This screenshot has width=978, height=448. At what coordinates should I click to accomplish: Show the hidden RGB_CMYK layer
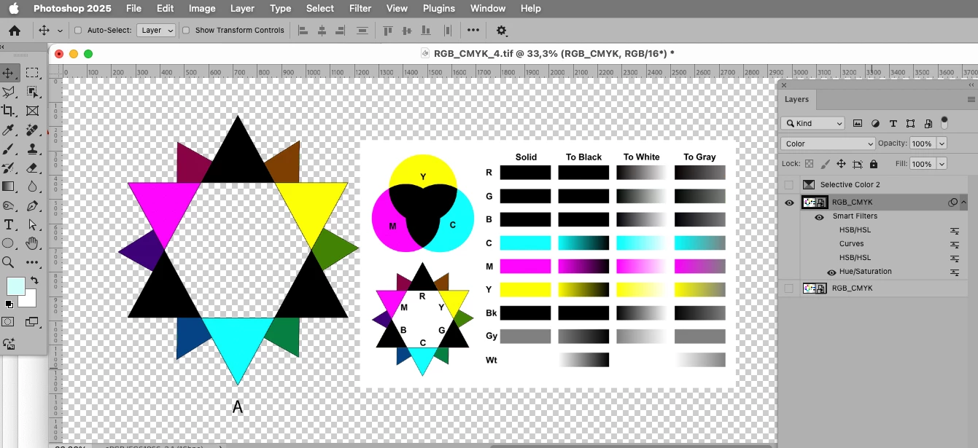[x=788, y=288]
